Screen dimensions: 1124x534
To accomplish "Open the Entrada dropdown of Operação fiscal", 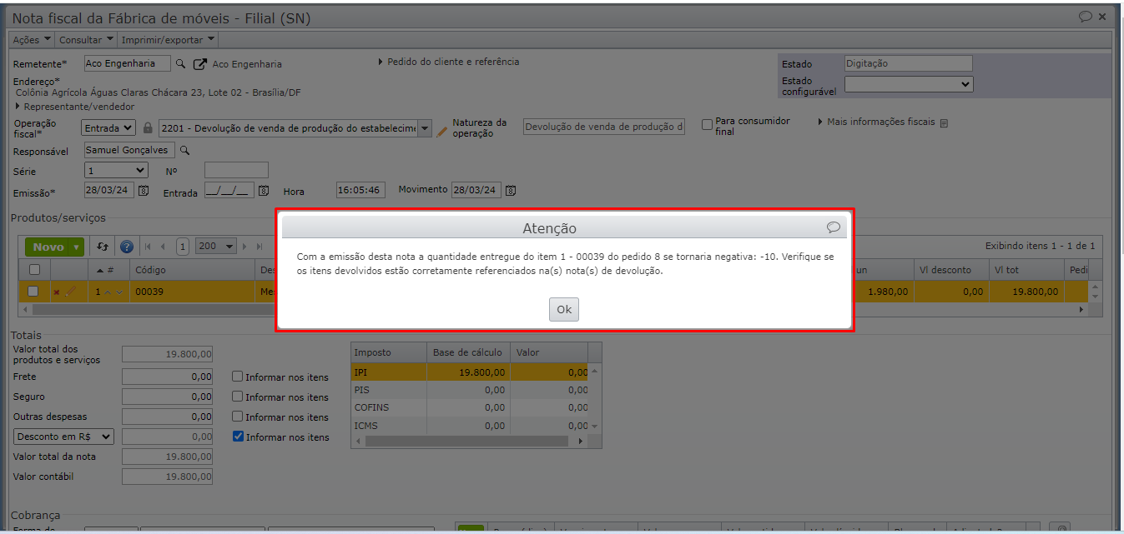I will 108,127.
